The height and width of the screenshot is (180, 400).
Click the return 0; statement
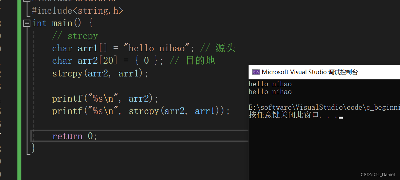pyautogui.click(x=75, y=136)
